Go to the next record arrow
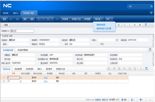Viewport: 155px width, 102px height. [x=135, y=25]
